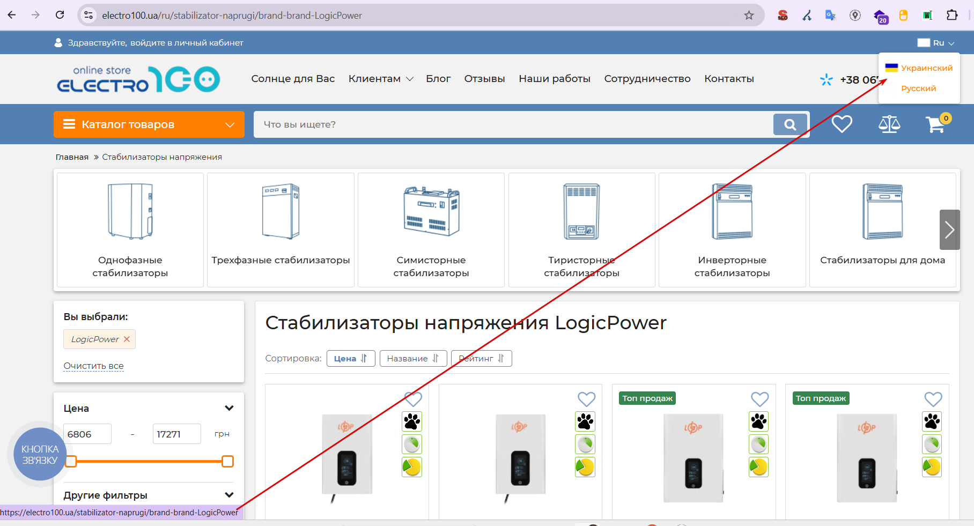Collapse the Цена filter section
Screen dimensions: 974x526
click(x=229, y=408)
